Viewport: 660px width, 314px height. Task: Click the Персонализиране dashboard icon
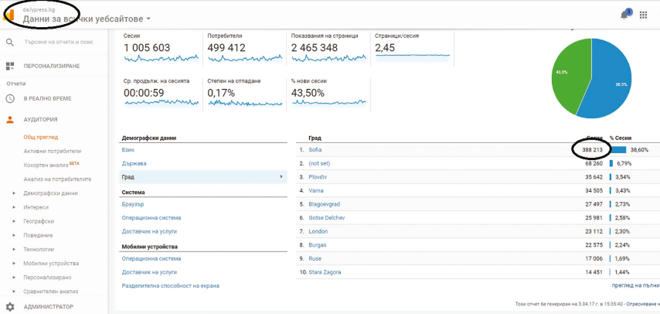click(x=10, y=67)
